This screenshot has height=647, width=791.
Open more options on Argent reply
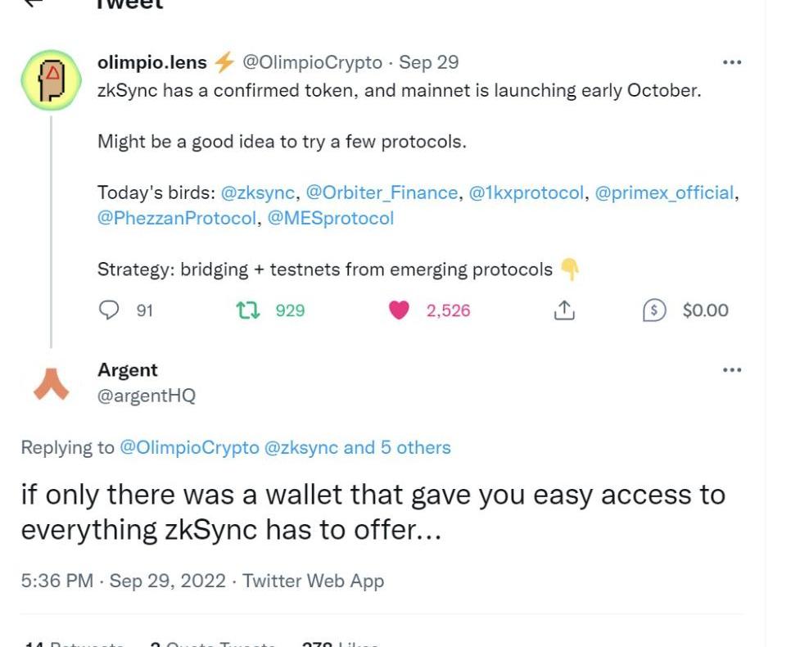tap(731, 370)
